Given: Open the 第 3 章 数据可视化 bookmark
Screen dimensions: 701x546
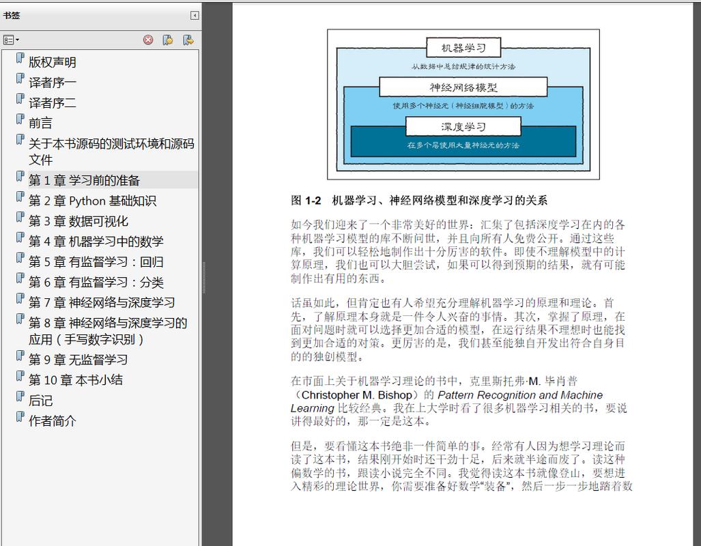Looking at the screenshot, I should (78, 220).
